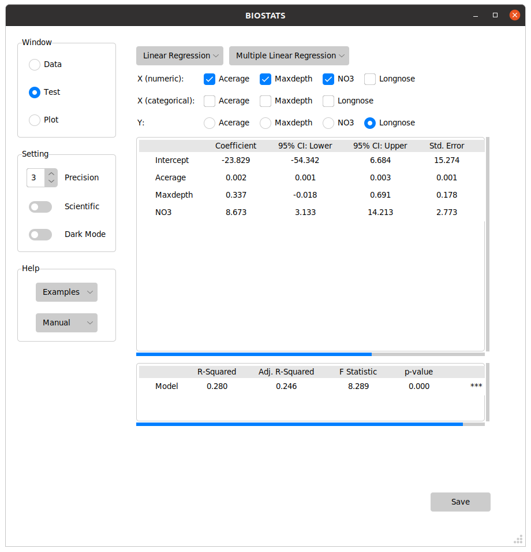
Task: Click the Save button
Action: coord(460,502)
